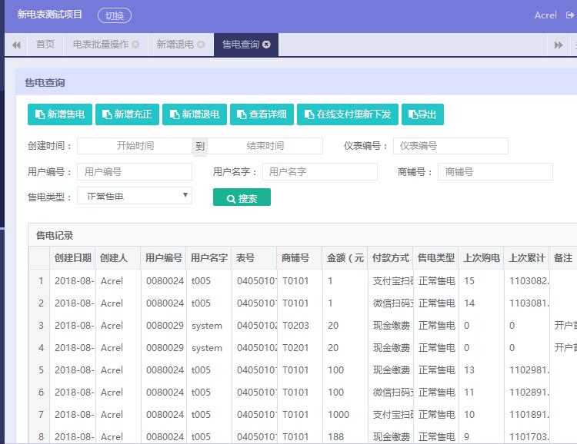
Task: Close the 电表批量操作 tab
Action: point(135,45)
